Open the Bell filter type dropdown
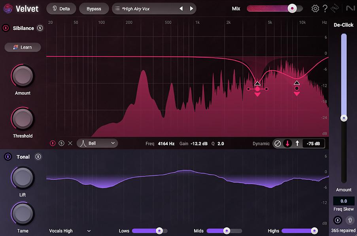The width and height of the screenshot is (357, 236). pos(97,143)
